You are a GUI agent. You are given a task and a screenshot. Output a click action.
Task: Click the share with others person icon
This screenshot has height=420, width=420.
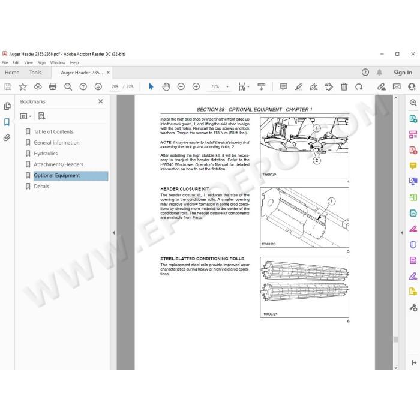(x=412, y=86)
